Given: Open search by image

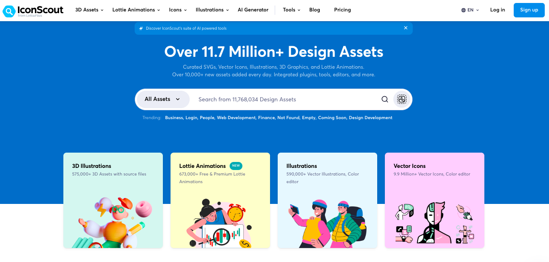Looking at the screenshot, I should tap(401, 99).
